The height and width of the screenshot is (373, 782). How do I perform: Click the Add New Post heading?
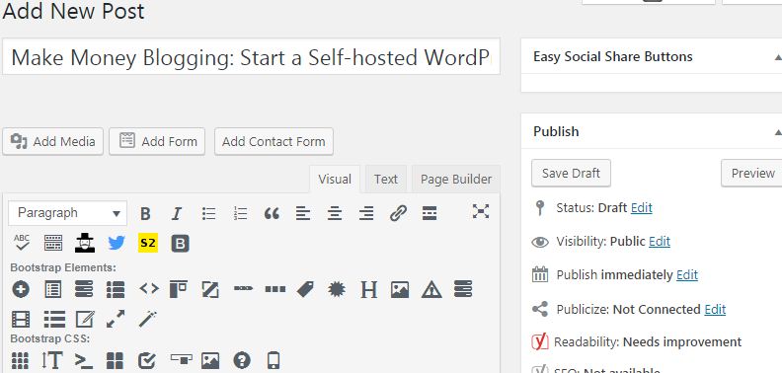coord(73,11)
